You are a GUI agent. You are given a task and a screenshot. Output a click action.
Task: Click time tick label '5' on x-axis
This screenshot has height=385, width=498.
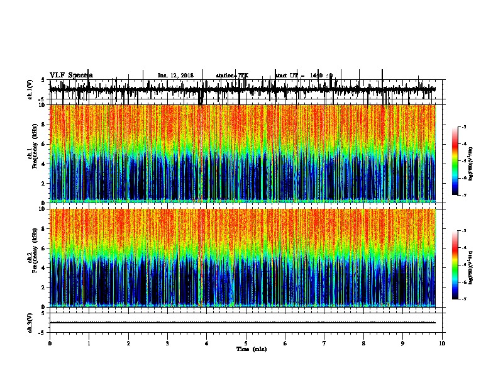(x=246, y=343)
